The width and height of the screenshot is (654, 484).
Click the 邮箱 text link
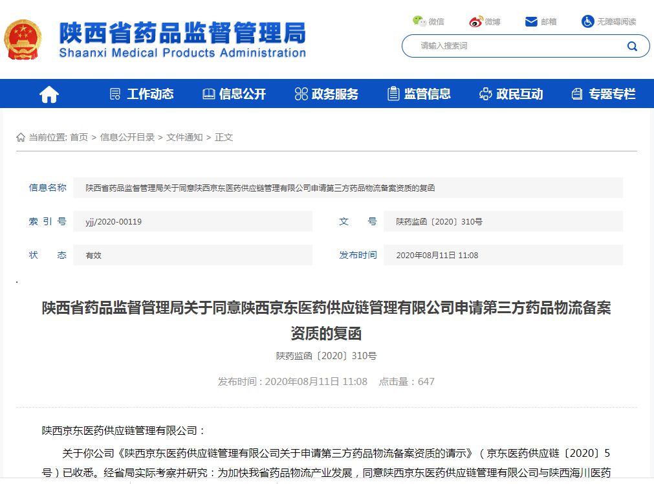pos(549,22)
